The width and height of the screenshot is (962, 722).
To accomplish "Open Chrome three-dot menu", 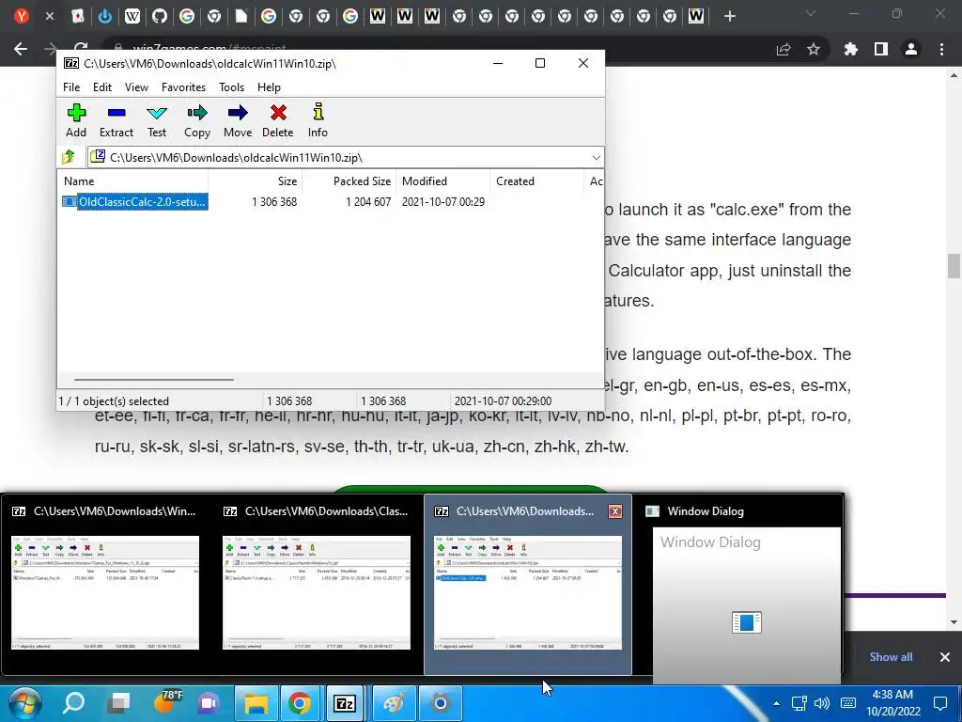I will [x=941, y=49].
